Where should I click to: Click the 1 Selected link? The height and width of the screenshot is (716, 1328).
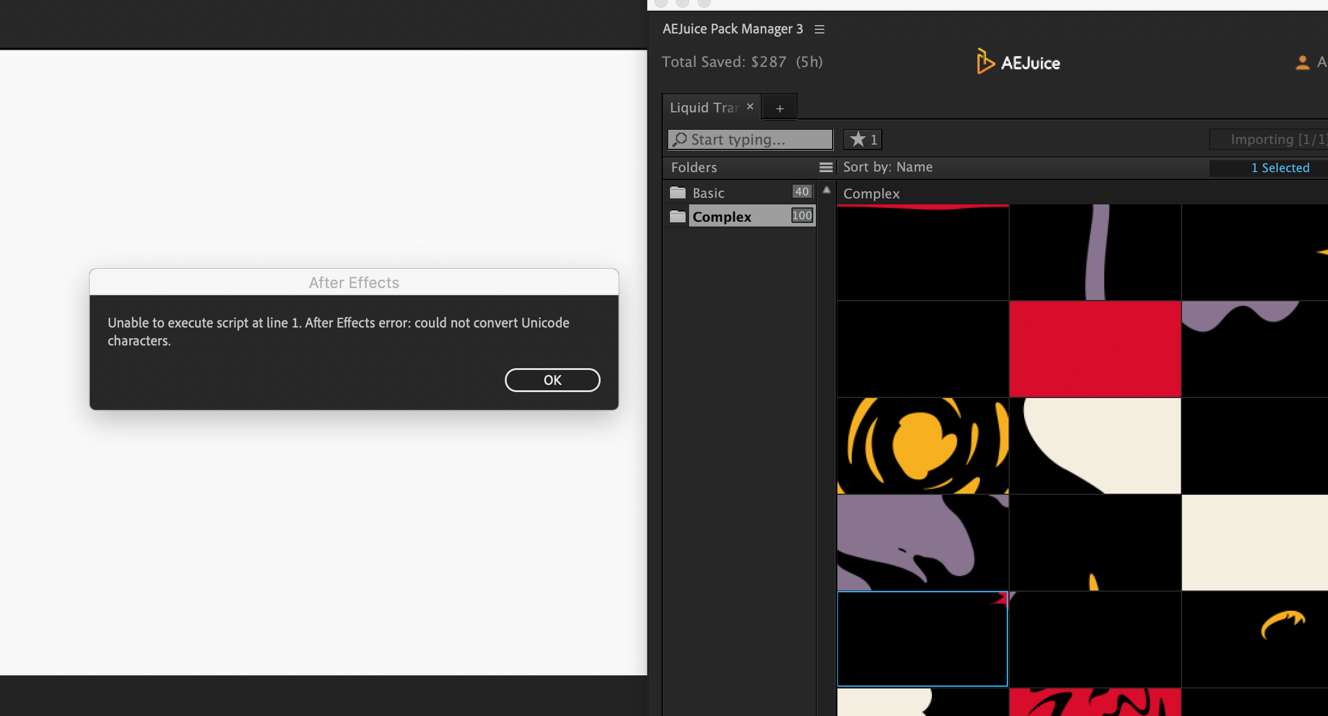coord(1280,168)
